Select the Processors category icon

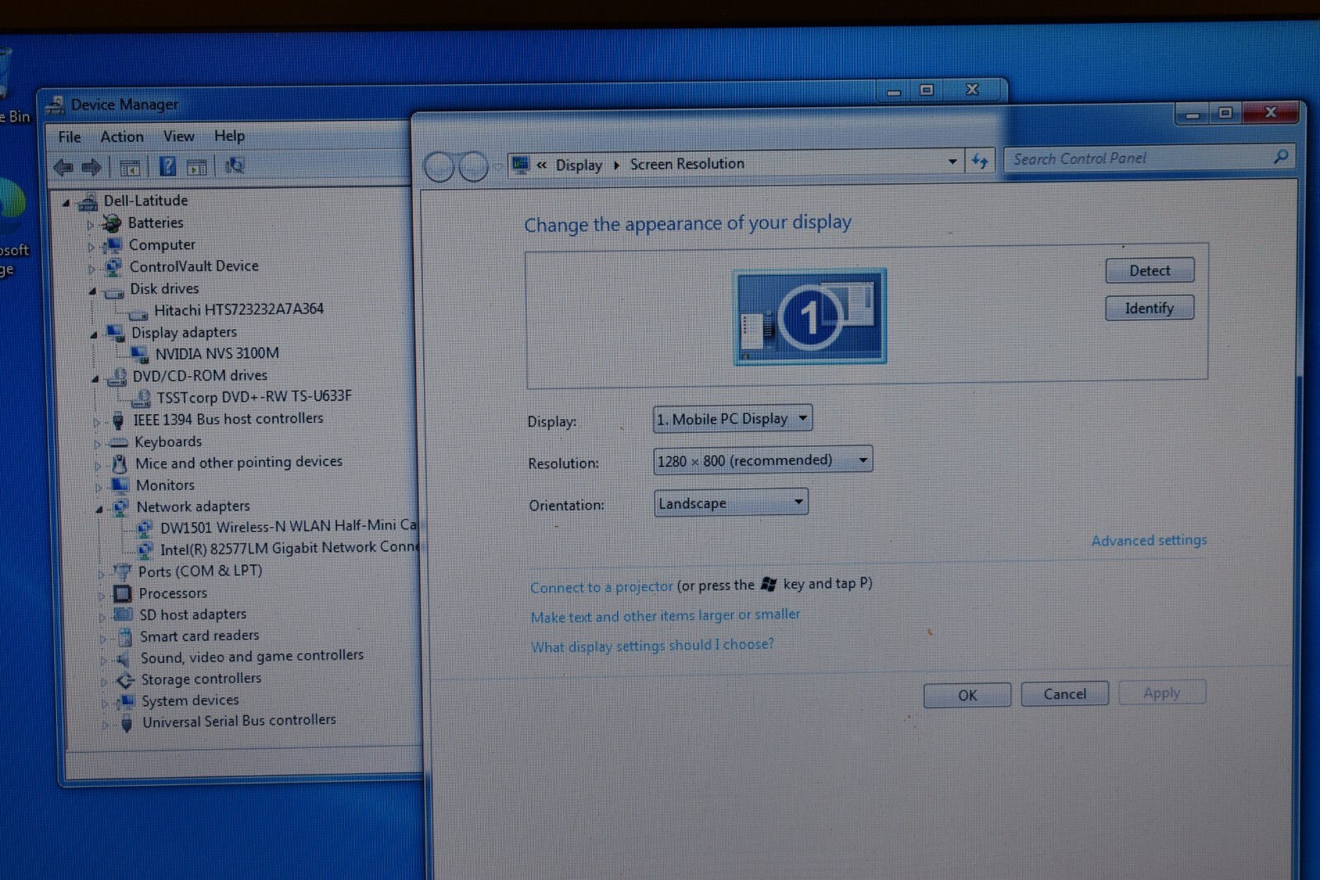tap(123, 594)
